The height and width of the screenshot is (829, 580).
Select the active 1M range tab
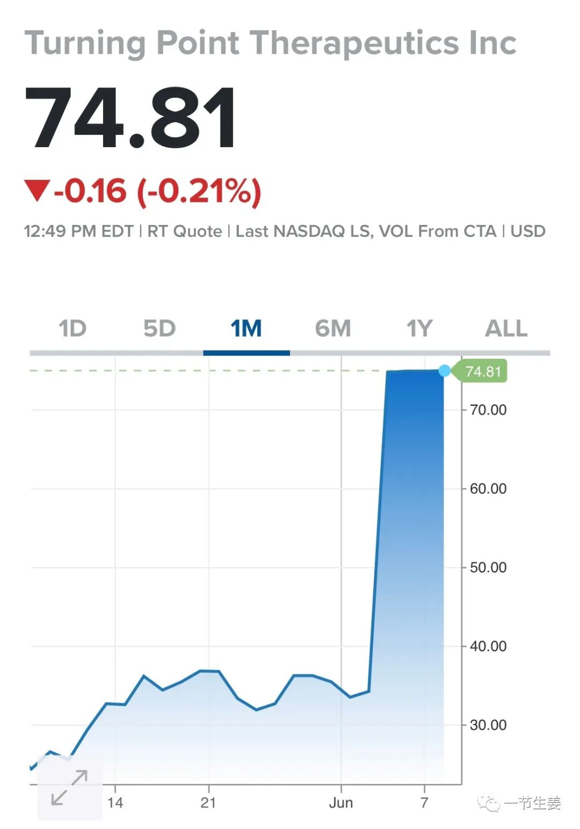246,329
